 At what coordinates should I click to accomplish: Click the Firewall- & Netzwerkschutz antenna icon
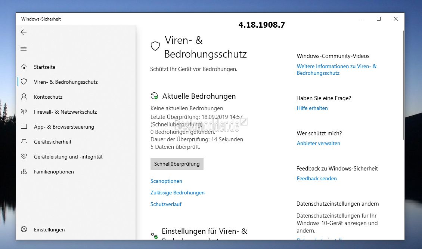point(24,111)
